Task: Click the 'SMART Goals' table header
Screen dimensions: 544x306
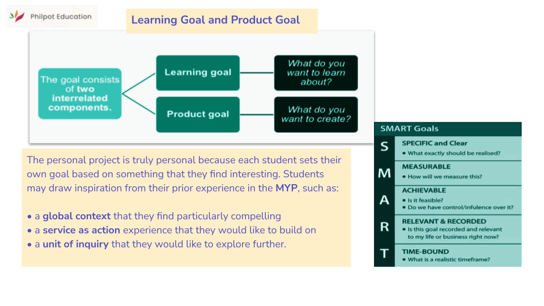Action: (409, 129)
